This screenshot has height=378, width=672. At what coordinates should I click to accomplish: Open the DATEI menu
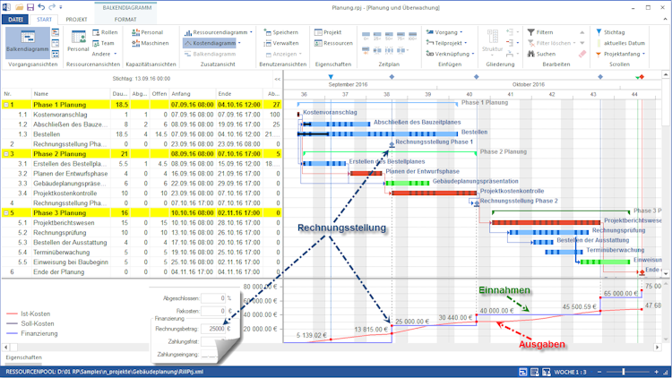(x=15, y=20)
